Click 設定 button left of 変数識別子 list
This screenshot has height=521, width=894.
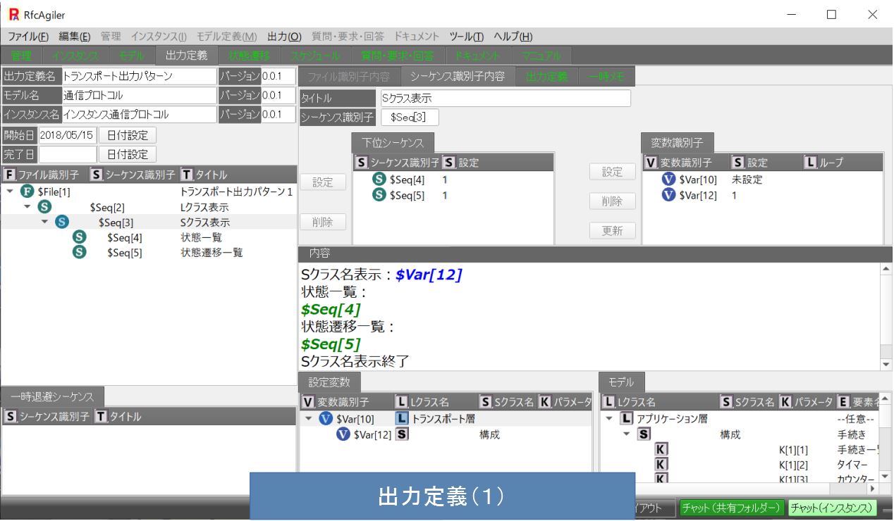coord(613,172)
